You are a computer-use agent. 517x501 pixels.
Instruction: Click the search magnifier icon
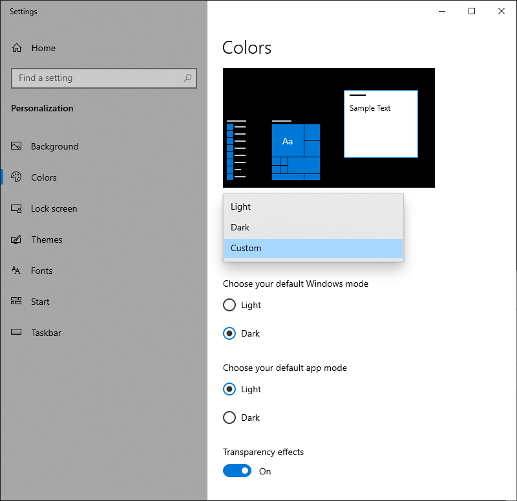pos(187,78)
